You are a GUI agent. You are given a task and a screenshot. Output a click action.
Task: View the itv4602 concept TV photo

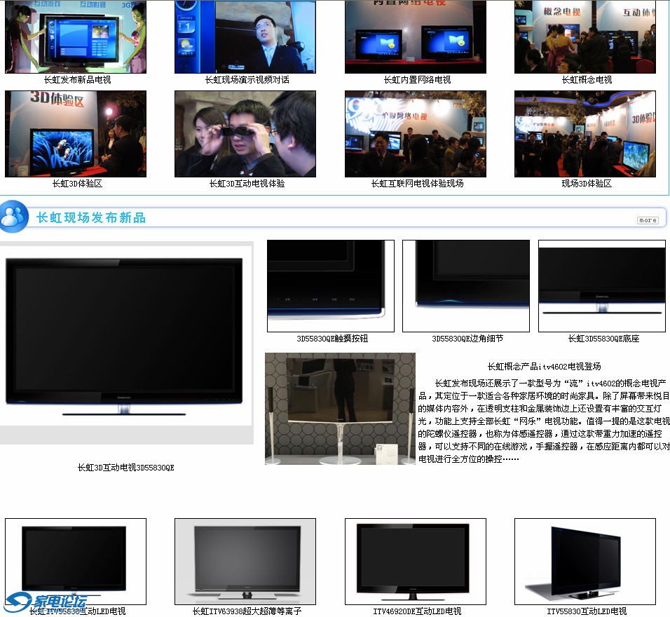pos(340,408)
